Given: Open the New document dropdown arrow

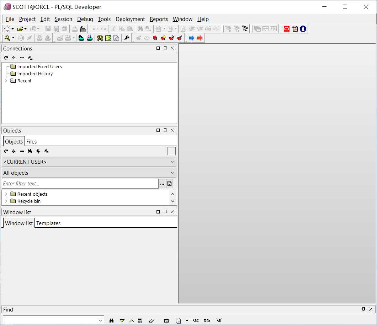Looking at the screenshot, I should tap(12, 29).
